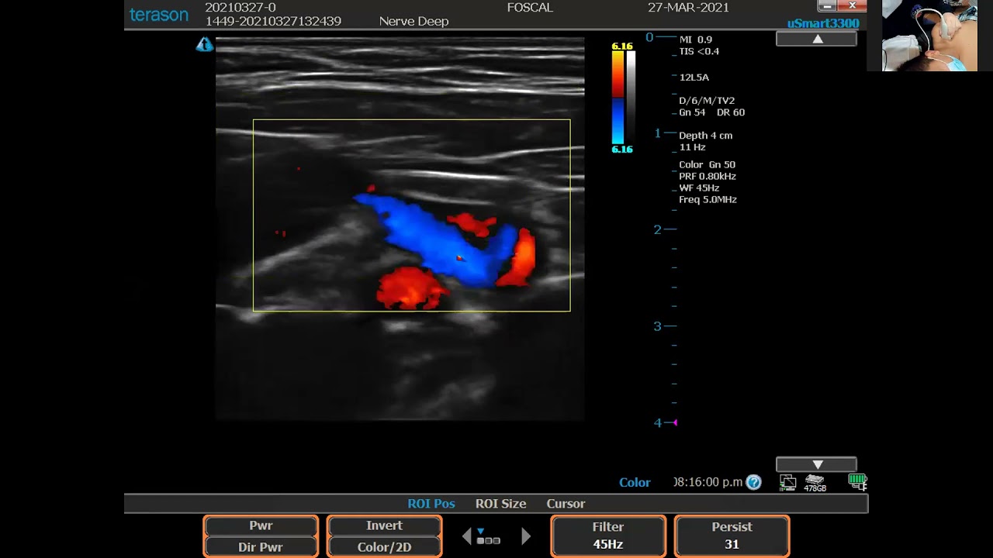This screenshot has width=993, height=558.
Task: Click the magenta focus marker at 4 cm
Action: 675,422
